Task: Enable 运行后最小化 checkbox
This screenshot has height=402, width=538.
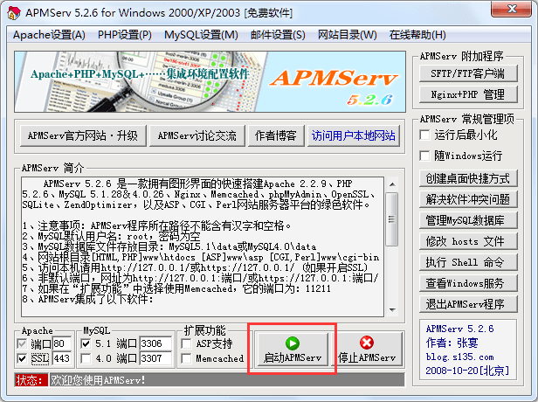Action: (424, 135)
